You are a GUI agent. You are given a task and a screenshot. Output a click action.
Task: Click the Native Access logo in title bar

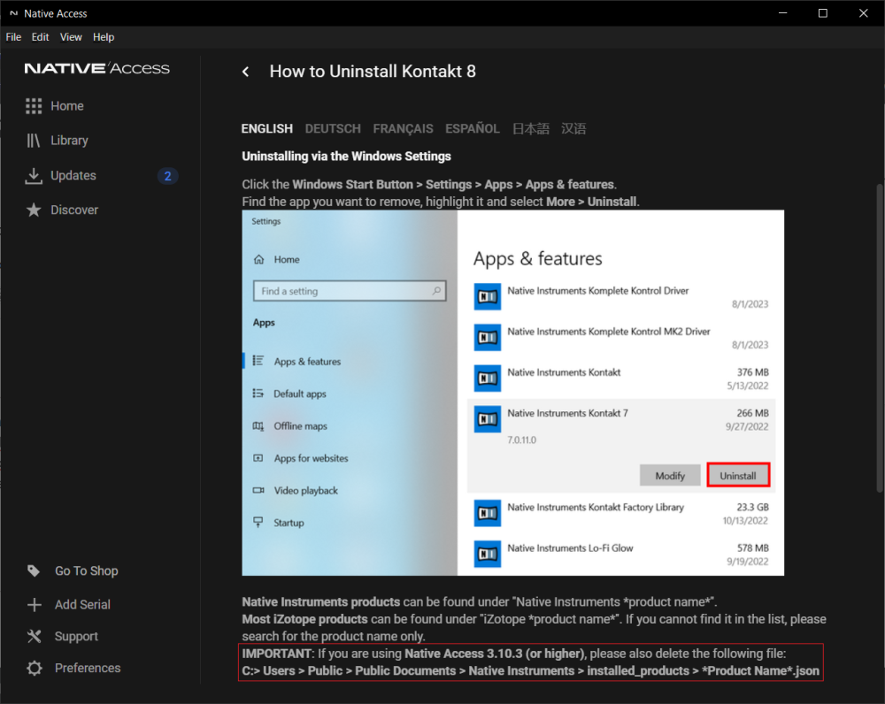[13, 13]
